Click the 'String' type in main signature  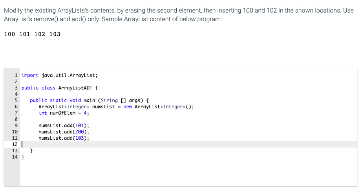(x=109, y=100)
